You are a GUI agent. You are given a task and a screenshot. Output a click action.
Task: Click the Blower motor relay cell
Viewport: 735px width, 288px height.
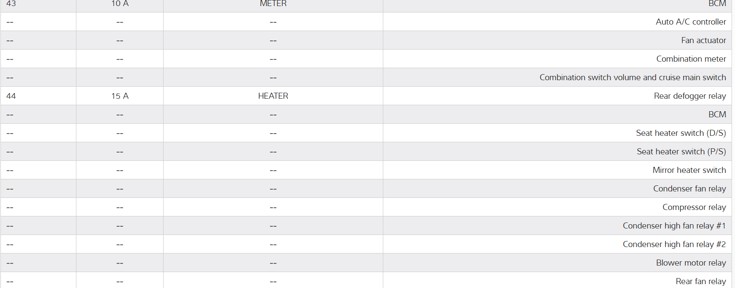click(691, 263)
